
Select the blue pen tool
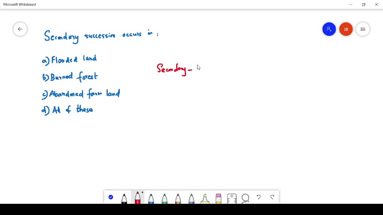point(151,198)
